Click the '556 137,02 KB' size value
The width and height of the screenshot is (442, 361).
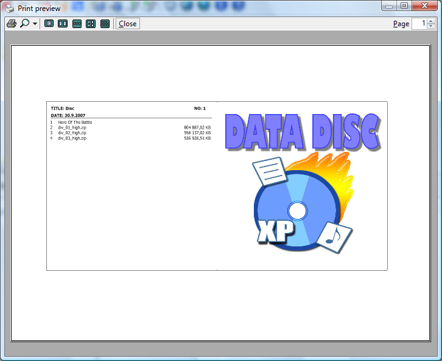tap(197, 133)
